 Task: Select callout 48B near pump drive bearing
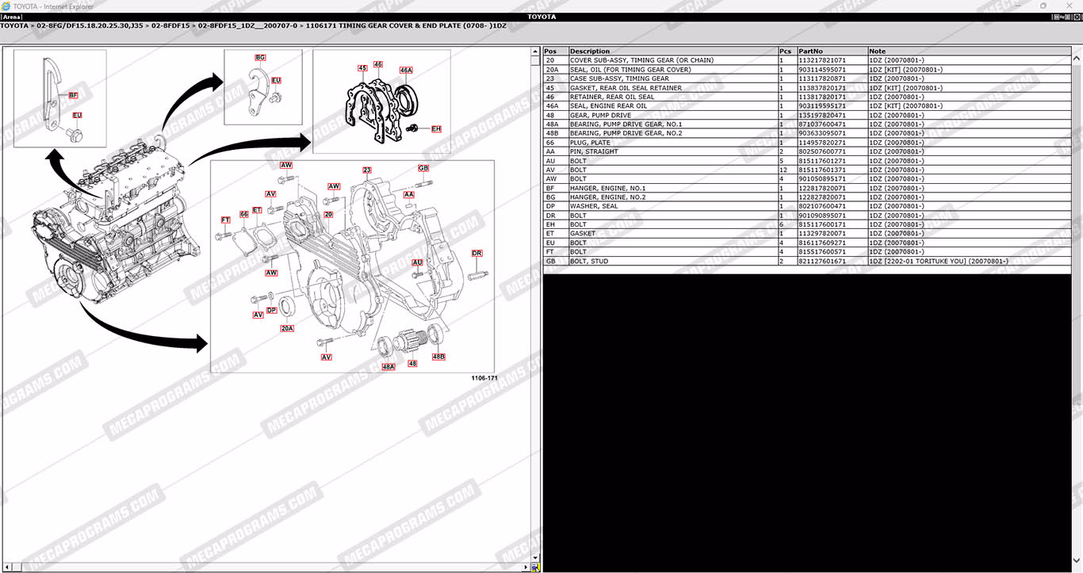click(x=438, y=357)
